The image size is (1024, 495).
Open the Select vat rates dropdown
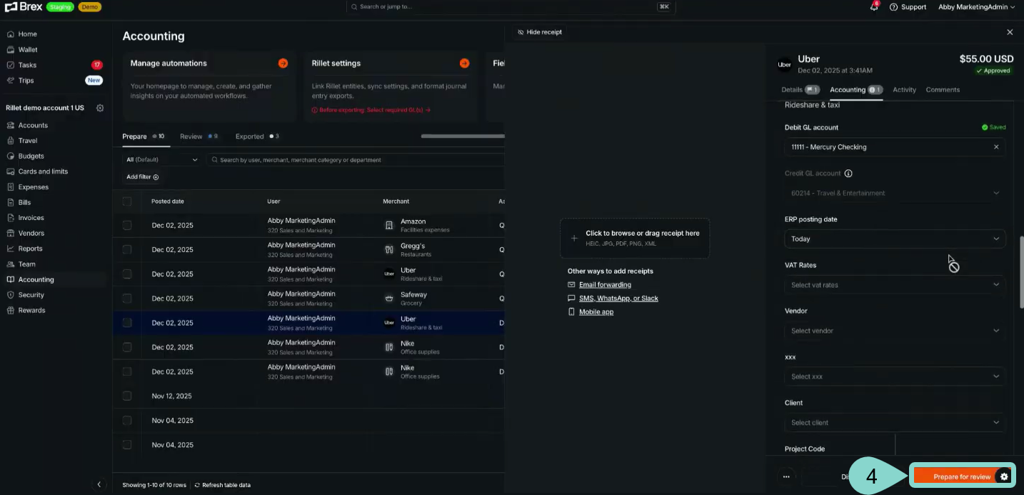pos(894,285)
